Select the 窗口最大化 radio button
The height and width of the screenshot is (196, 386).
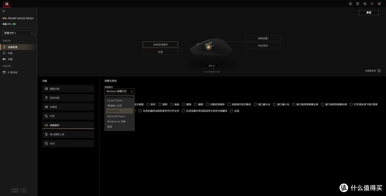(x=255, y=104)
